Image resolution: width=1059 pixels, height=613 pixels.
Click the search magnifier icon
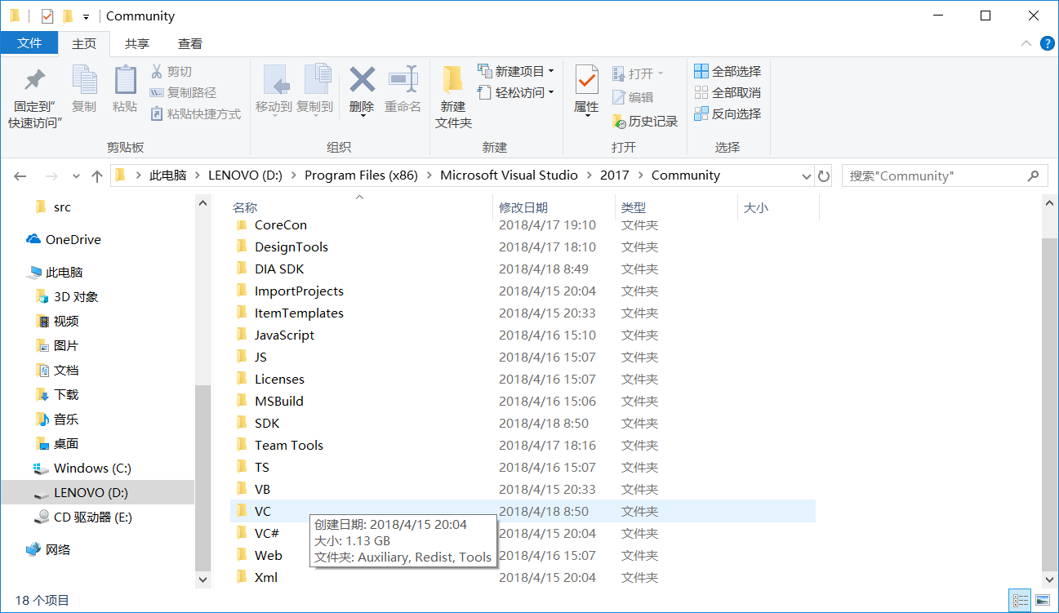[1033, 175]
